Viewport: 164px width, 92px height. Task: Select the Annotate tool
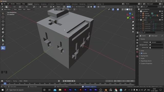pyautogui.click(x=3, y=36)
